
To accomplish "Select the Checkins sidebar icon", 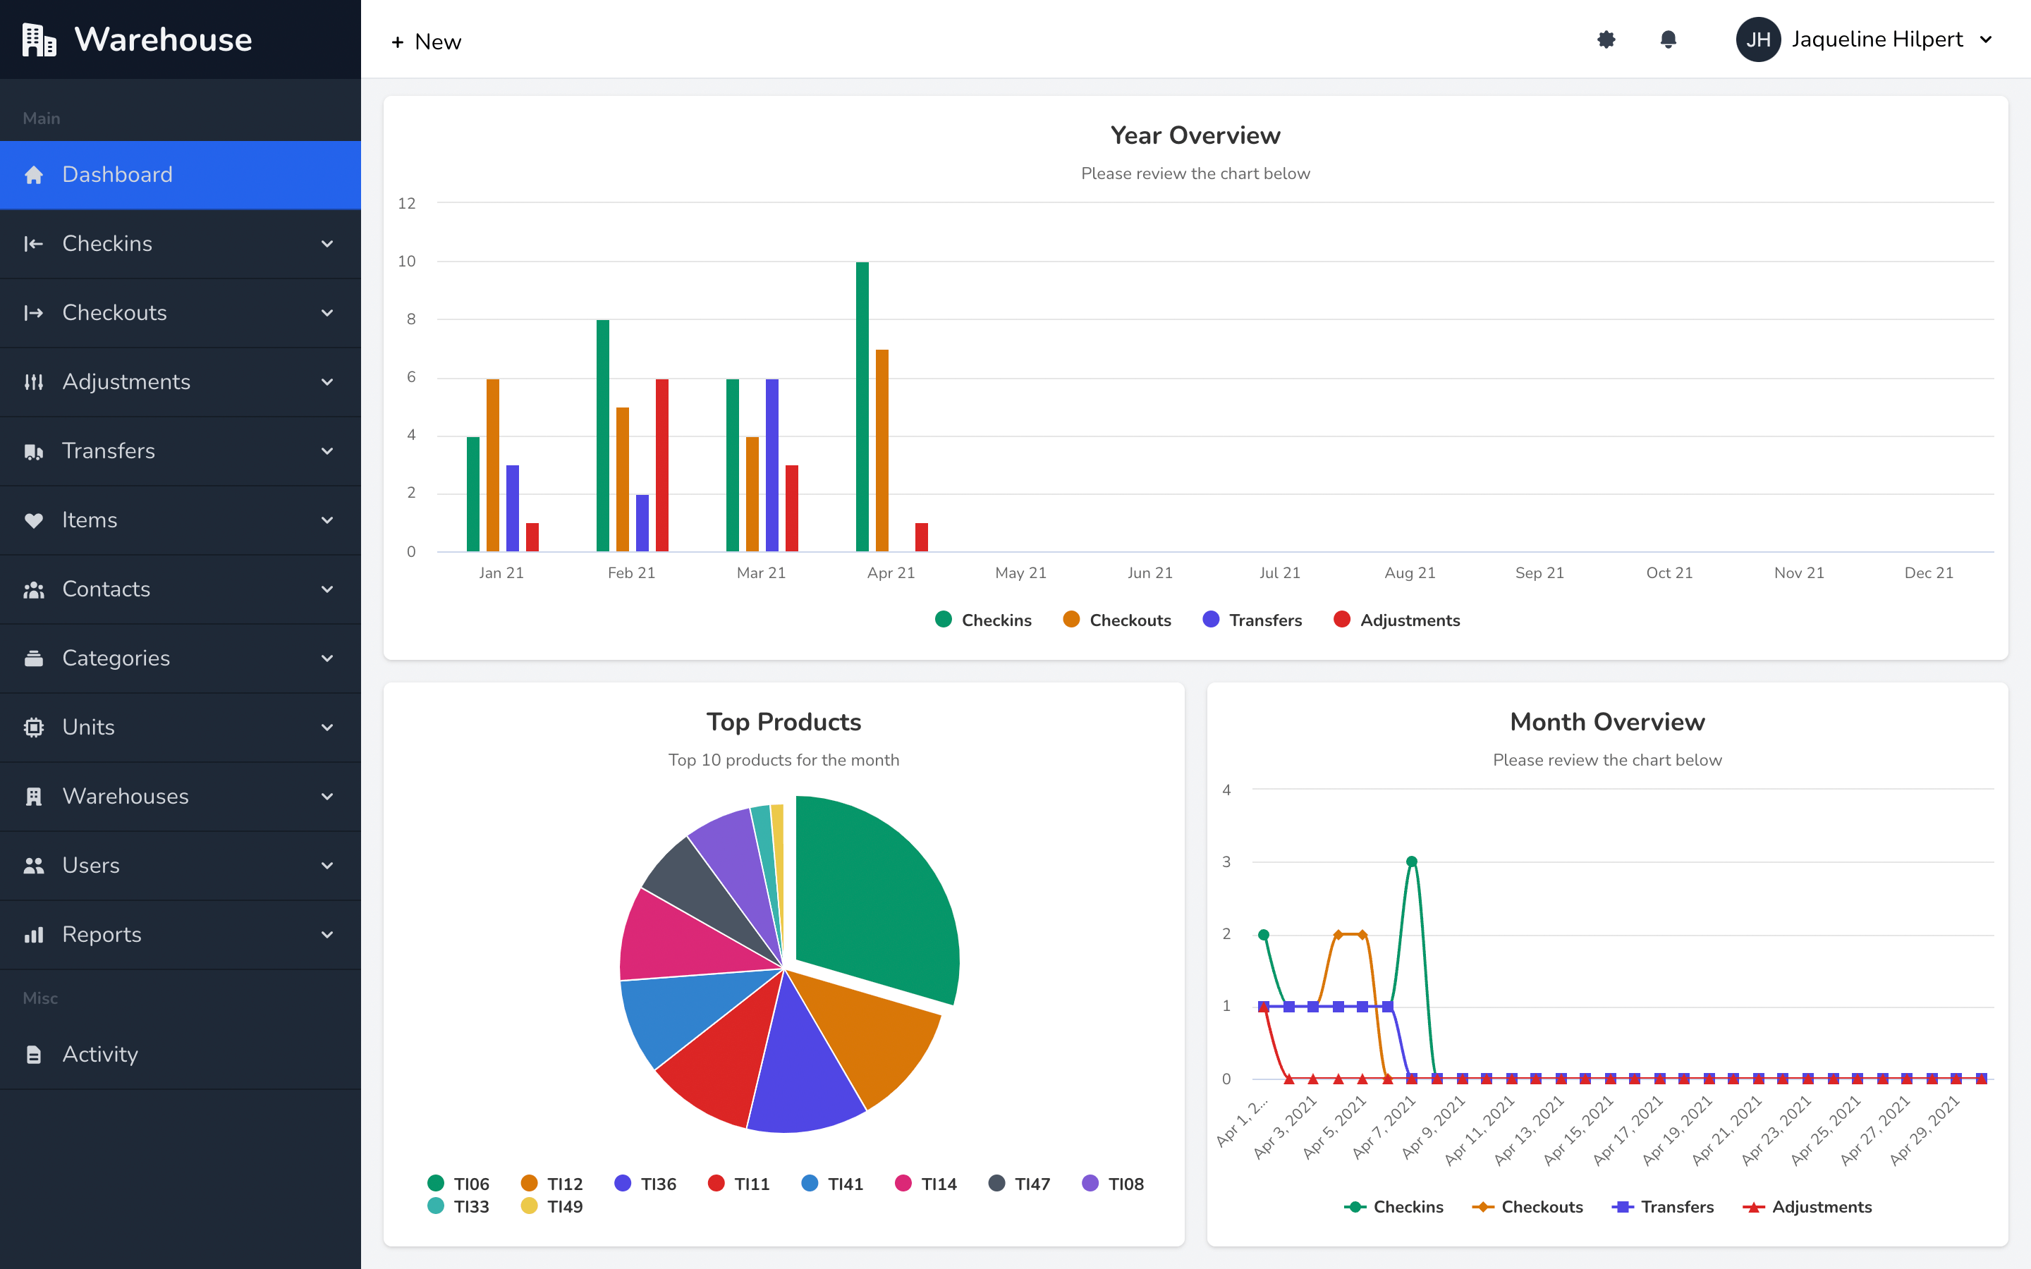I will click(34, 243).
